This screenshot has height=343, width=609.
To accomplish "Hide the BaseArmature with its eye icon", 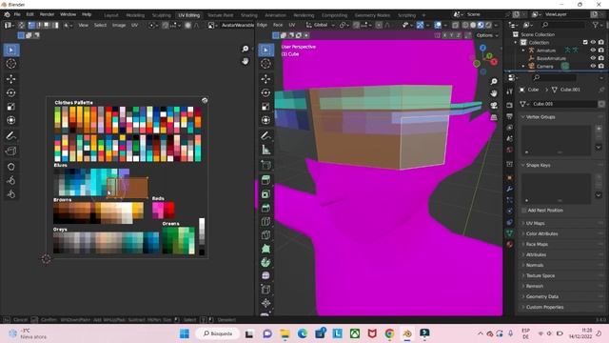I will (593, 58).
